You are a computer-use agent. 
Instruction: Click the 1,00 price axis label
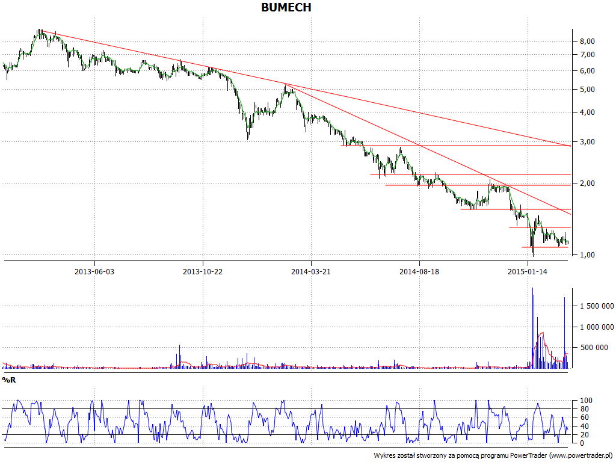[x=587, y=255]
